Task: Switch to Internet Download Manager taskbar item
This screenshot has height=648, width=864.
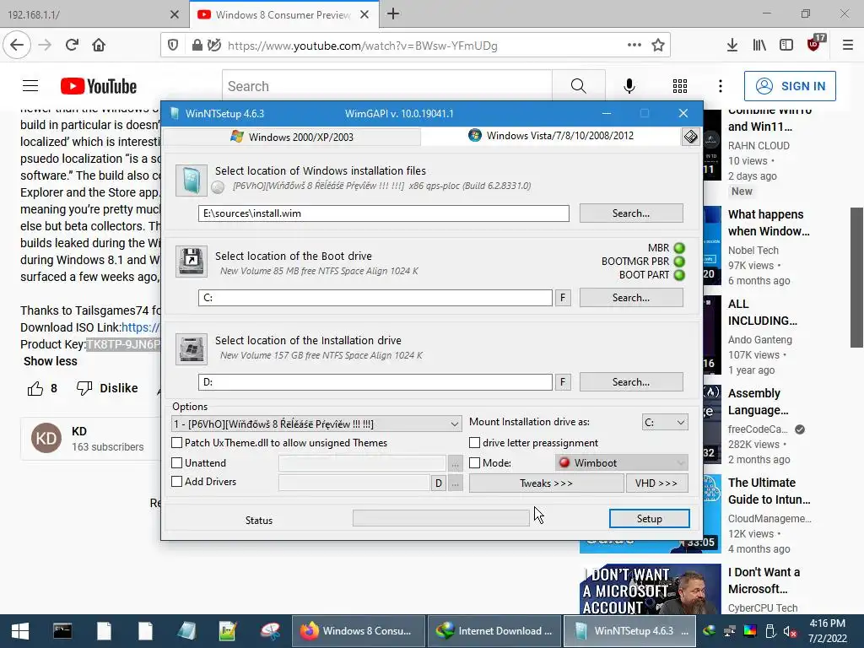Action: 494,631
